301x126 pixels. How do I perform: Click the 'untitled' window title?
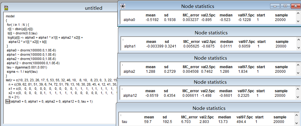94,8
